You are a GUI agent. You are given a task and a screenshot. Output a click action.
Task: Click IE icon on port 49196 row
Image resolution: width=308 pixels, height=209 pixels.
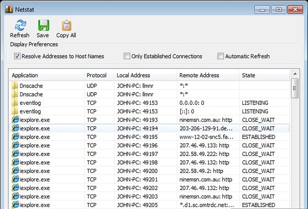pos(15,145)
